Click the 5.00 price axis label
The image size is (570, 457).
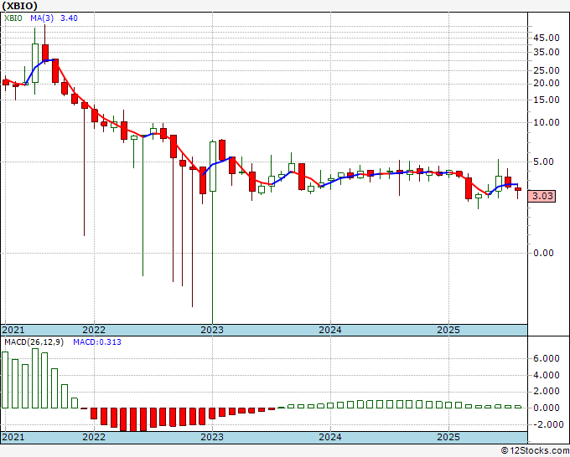[x=543, y=162]
